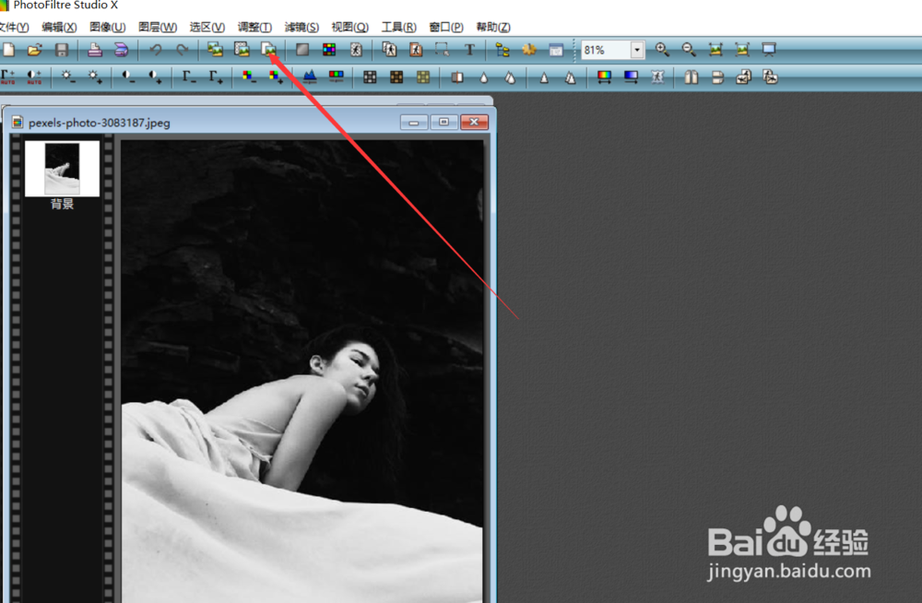Expand the 81% zoom dropdown arrow
This screenshot has height=603, width=922.
(637, 50)
